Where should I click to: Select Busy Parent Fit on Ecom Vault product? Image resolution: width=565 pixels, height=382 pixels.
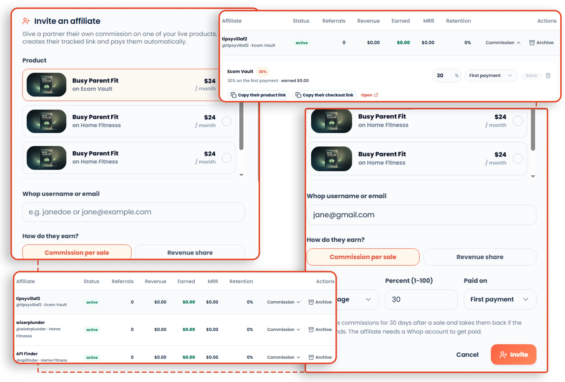coord(121,85)
